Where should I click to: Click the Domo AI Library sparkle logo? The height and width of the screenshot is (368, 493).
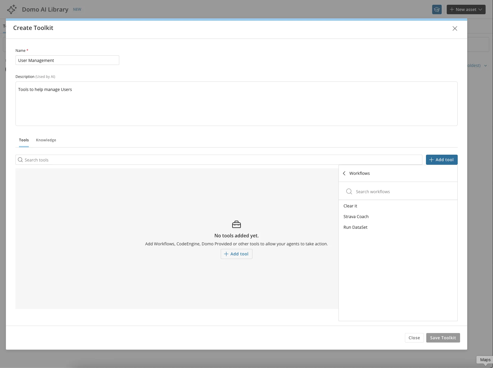pyautogui.click(x=12, y=9)
